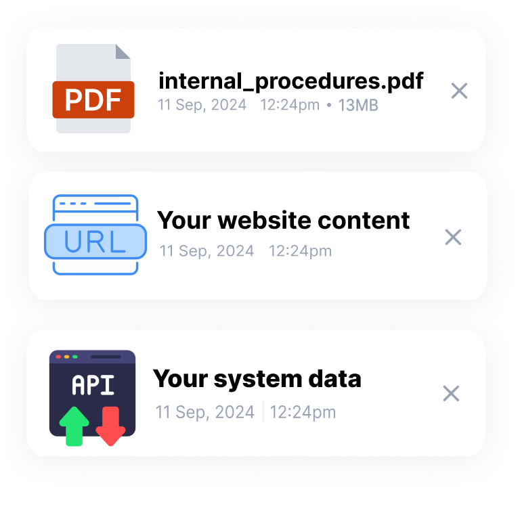This screenshot has height=517, width=520.
Task: Dismiss the system data entry using X
Action: (451, 394)
